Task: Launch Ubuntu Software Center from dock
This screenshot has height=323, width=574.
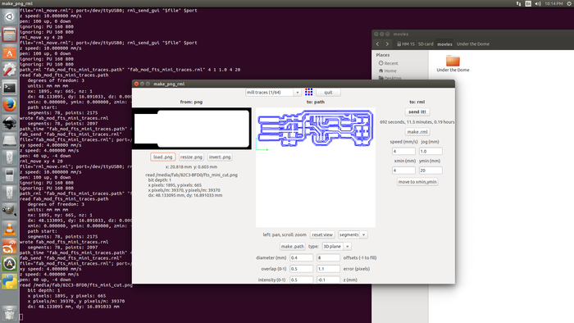Action: tap(10, 52)
